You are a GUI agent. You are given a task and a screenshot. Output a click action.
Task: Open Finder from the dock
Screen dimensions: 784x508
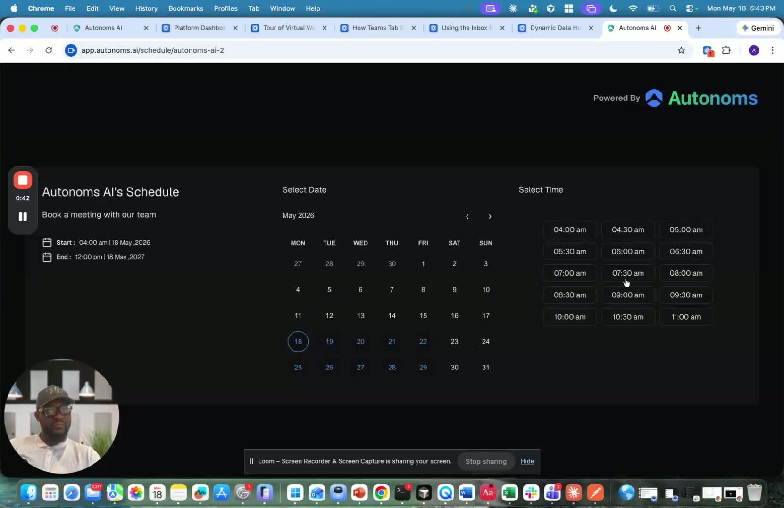coord(29,493)
